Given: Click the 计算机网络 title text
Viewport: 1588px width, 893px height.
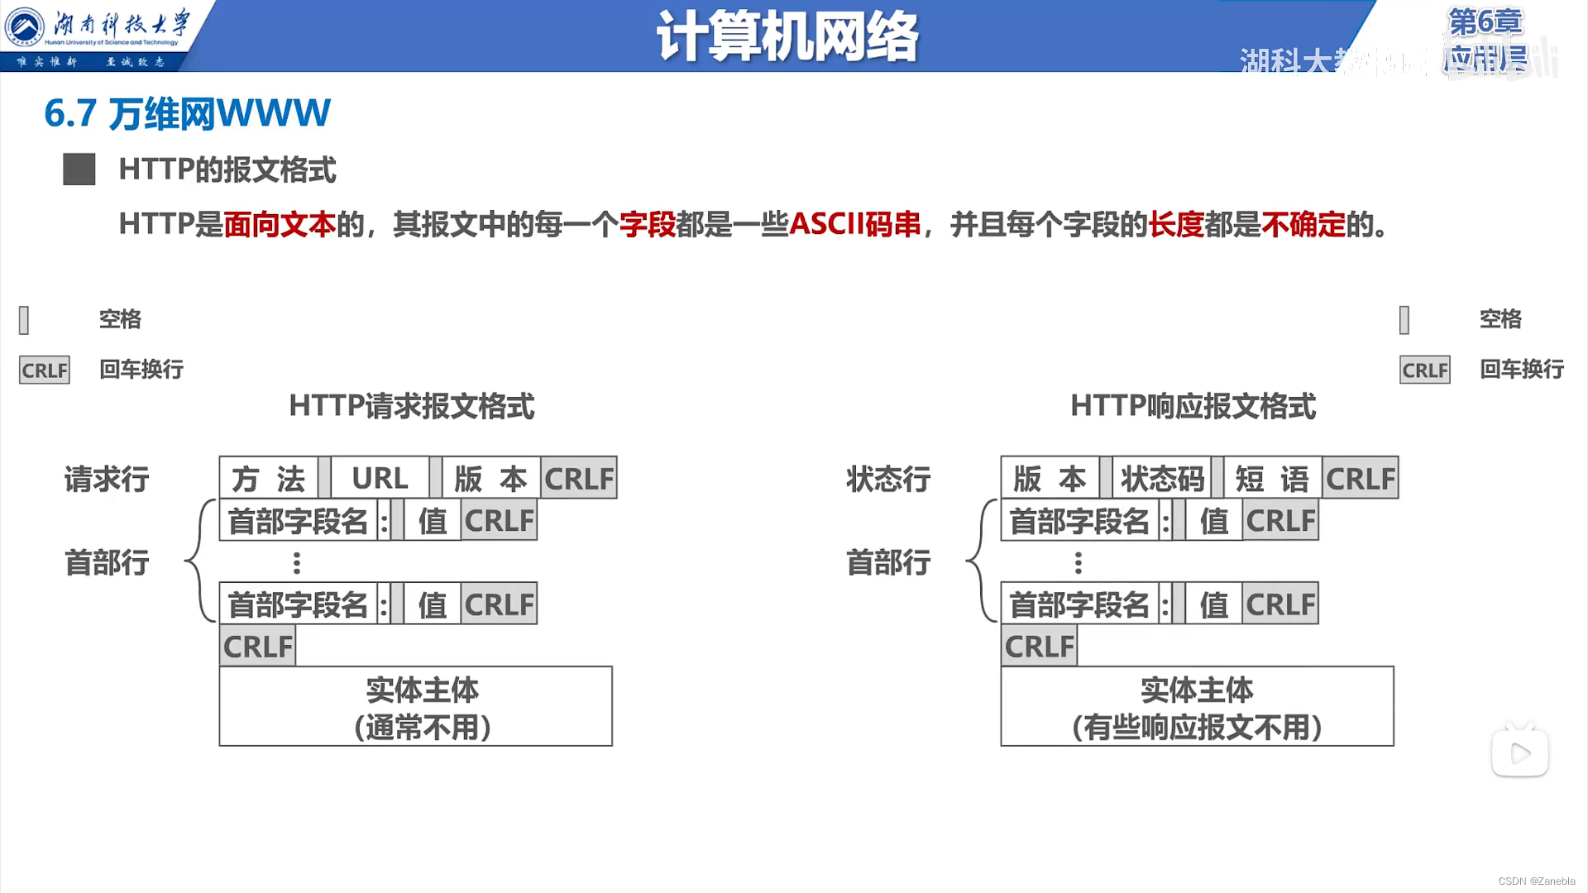Looking at the screenshot, I should pos(787,37).
